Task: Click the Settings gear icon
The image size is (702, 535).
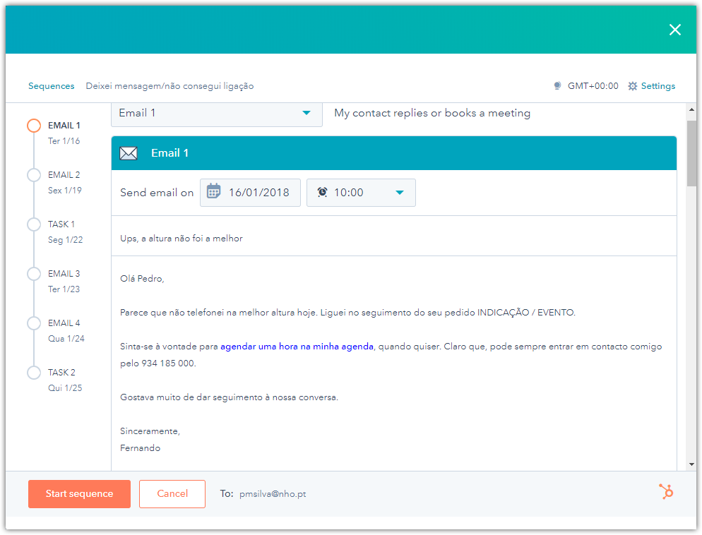Action: pyautogui.click(x=632, y=86)
